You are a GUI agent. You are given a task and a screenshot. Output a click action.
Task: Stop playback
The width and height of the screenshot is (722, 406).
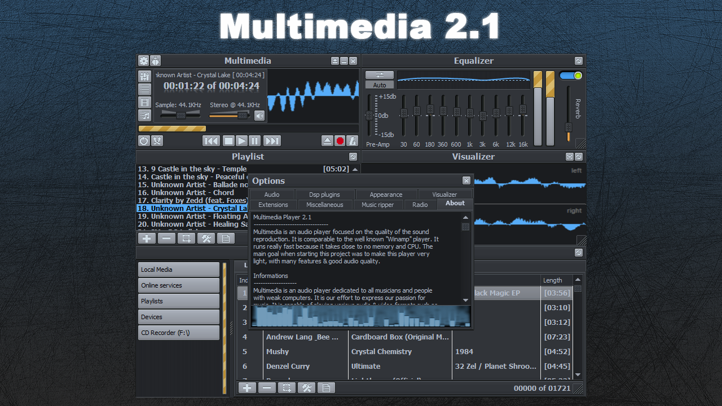(x=228, y=141)
